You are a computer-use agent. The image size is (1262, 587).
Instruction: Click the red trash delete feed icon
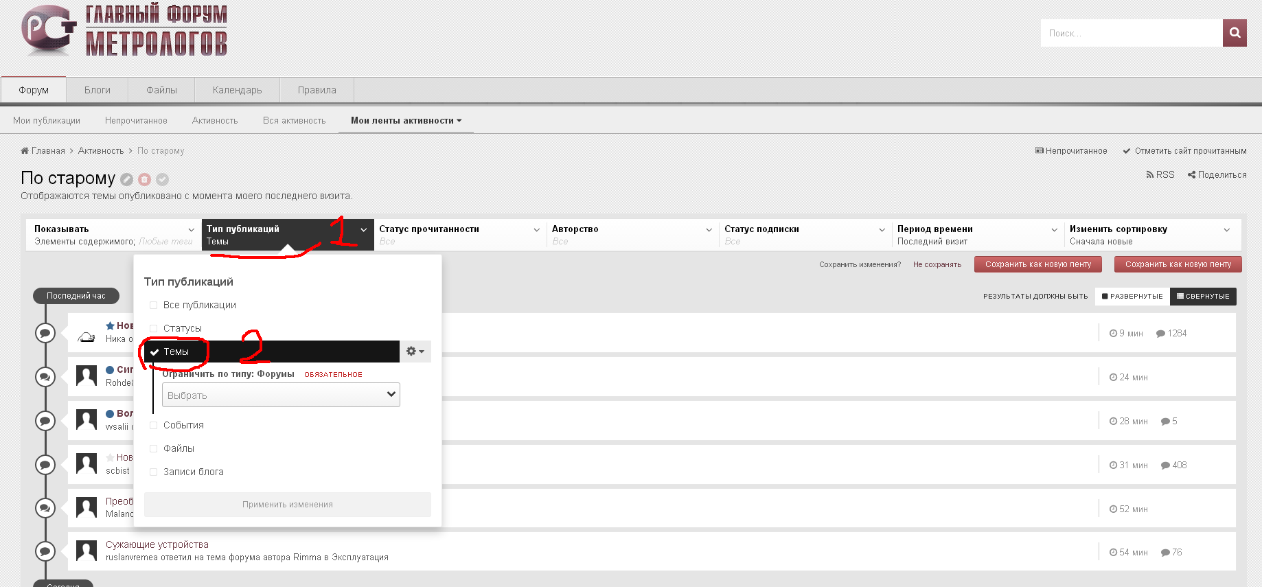(x=144, y=179)
